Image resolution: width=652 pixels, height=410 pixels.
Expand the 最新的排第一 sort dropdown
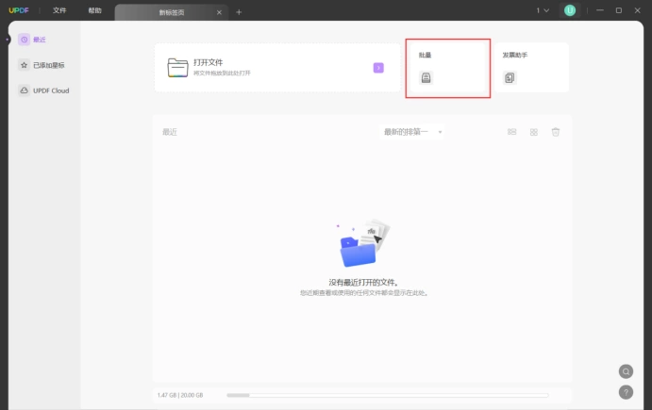coord(411,132)
